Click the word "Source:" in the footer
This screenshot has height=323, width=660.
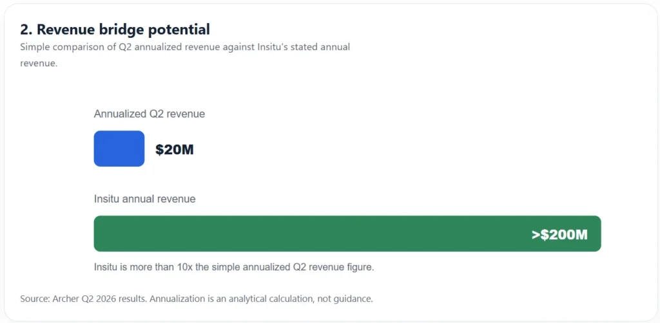point(35,299)
